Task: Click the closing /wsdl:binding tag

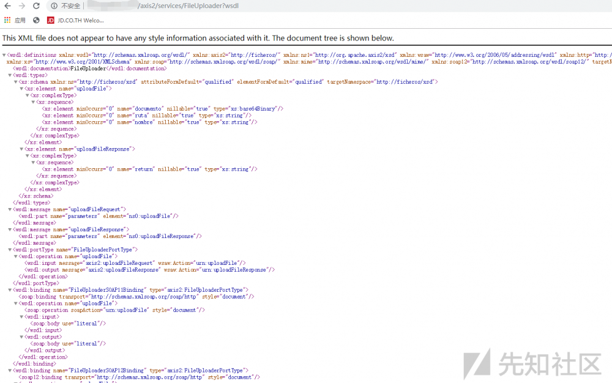Action: [x=35, y=364]
